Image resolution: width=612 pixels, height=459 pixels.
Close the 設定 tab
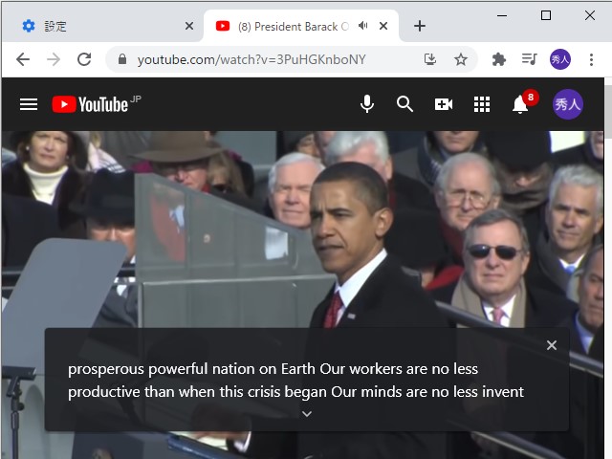pyautogui.click(x=189, y=26)
